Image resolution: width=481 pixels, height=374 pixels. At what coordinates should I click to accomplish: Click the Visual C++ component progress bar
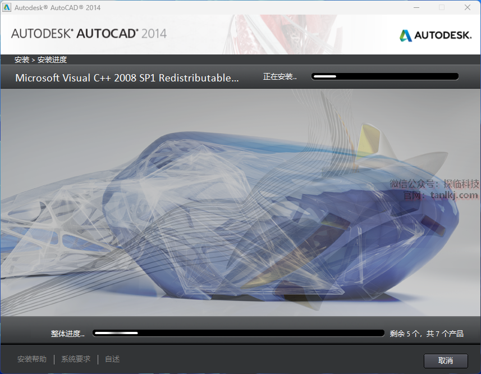coord(385,76)
